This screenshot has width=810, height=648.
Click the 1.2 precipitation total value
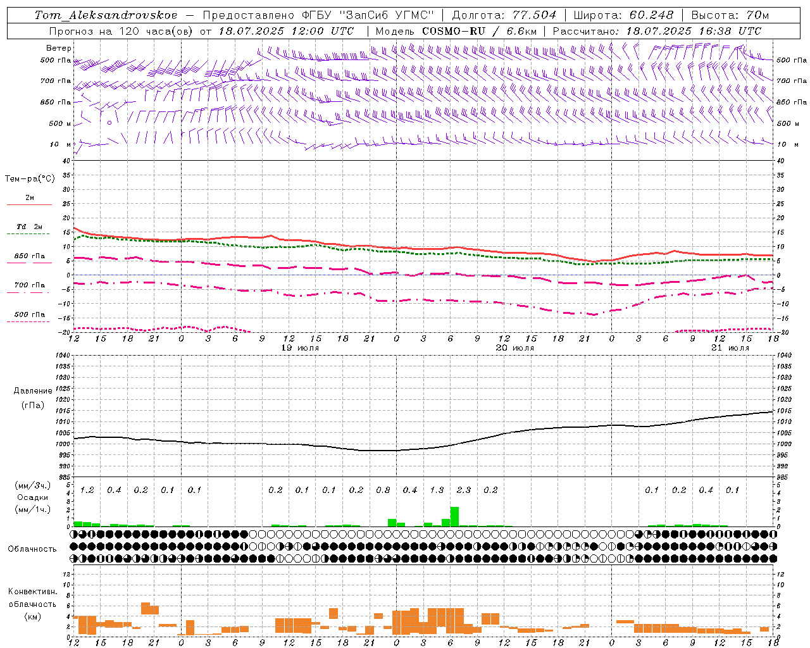[x=87, y=490]
